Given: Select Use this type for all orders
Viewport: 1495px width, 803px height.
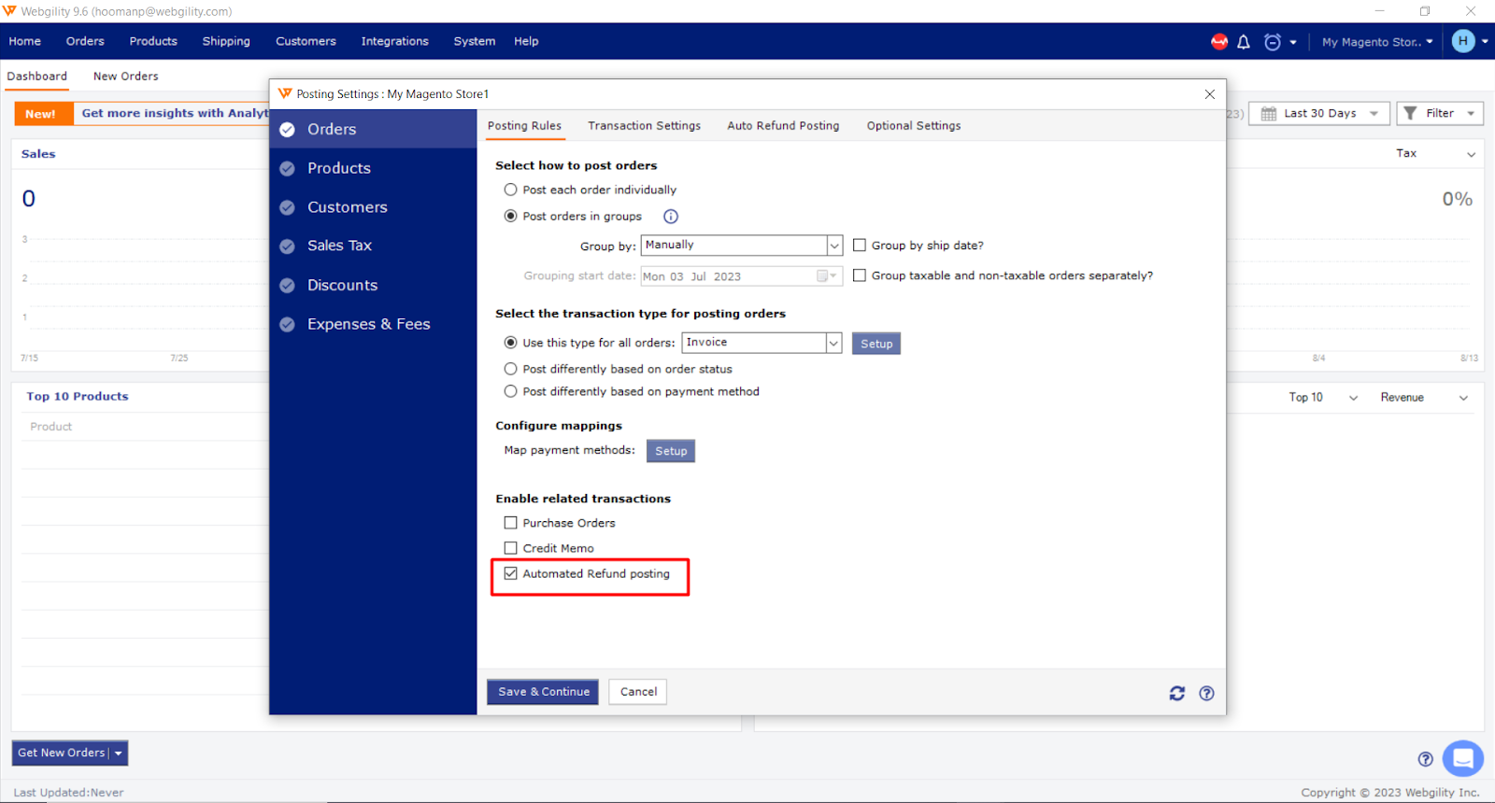Looking at the screenshot, I should [x=510, y=343].
